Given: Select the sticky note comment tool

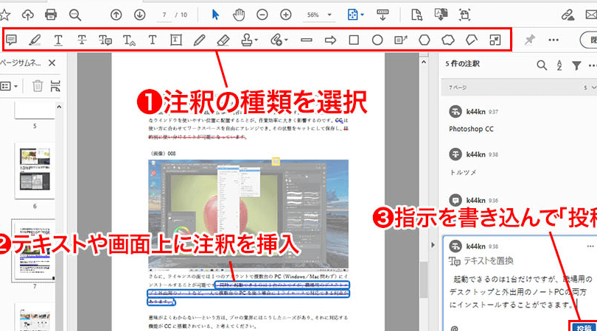Looking at the screenshot, I should [x=11, y=40].
